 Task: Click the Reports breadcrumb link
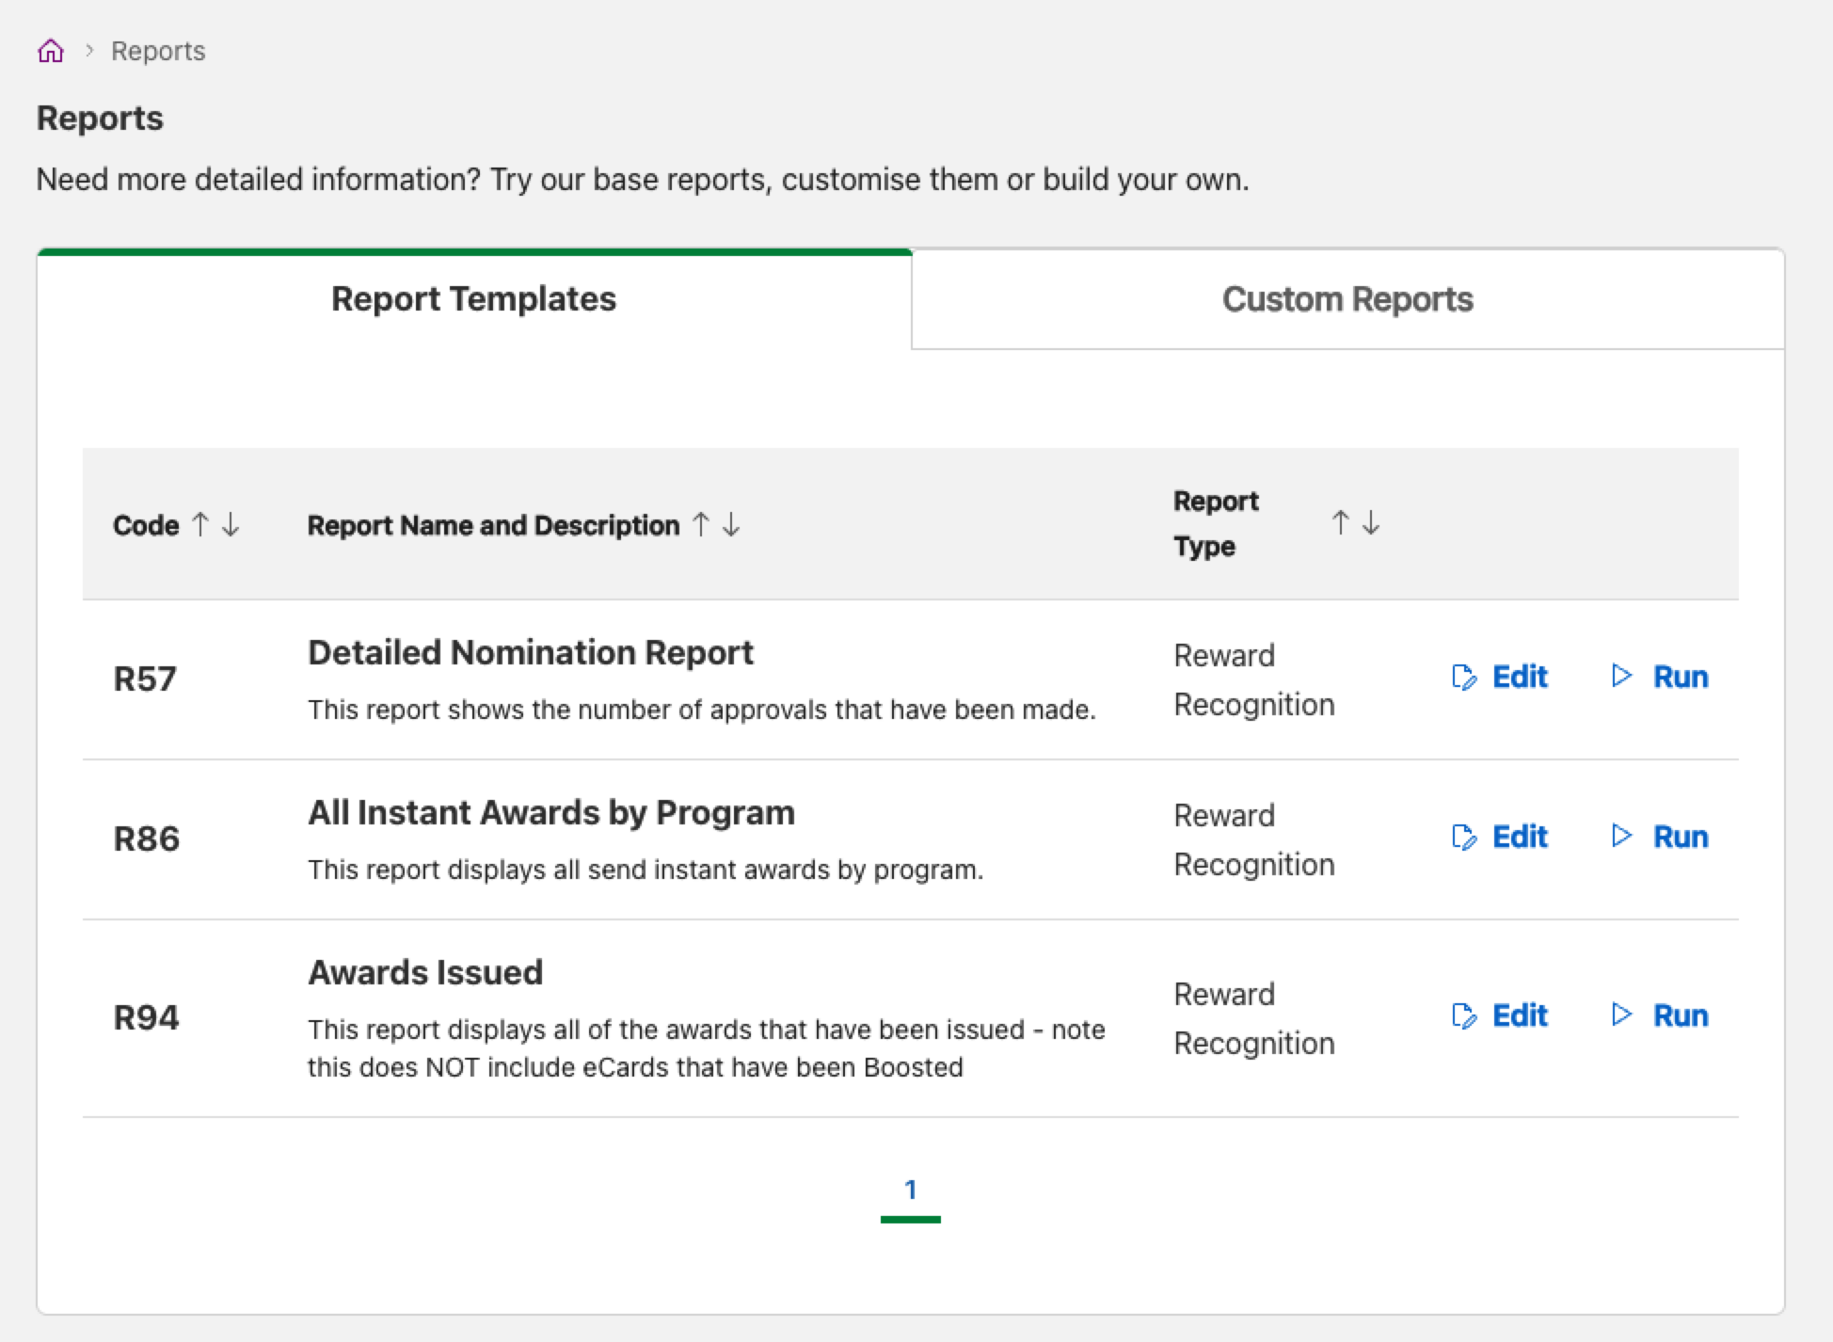[x=158, y=51]
